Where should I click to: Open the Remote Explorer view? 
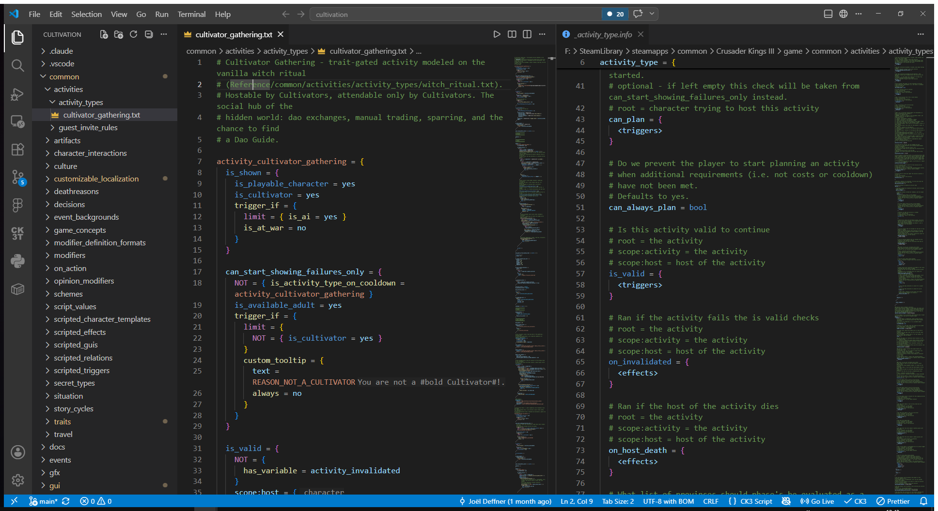[x=17, y=121]
